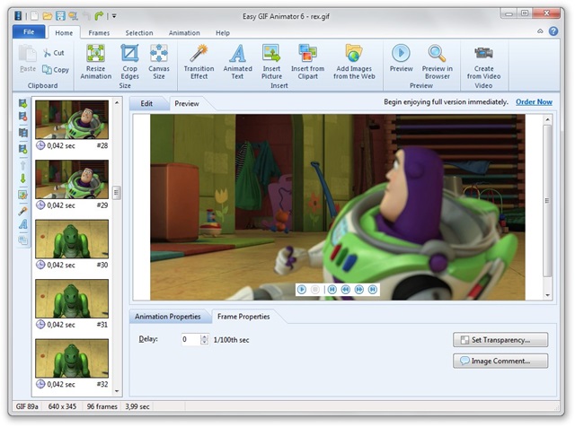Click the Resize Animation tool
The height and width of the screenshot is (427, 575).
point(96,62)
